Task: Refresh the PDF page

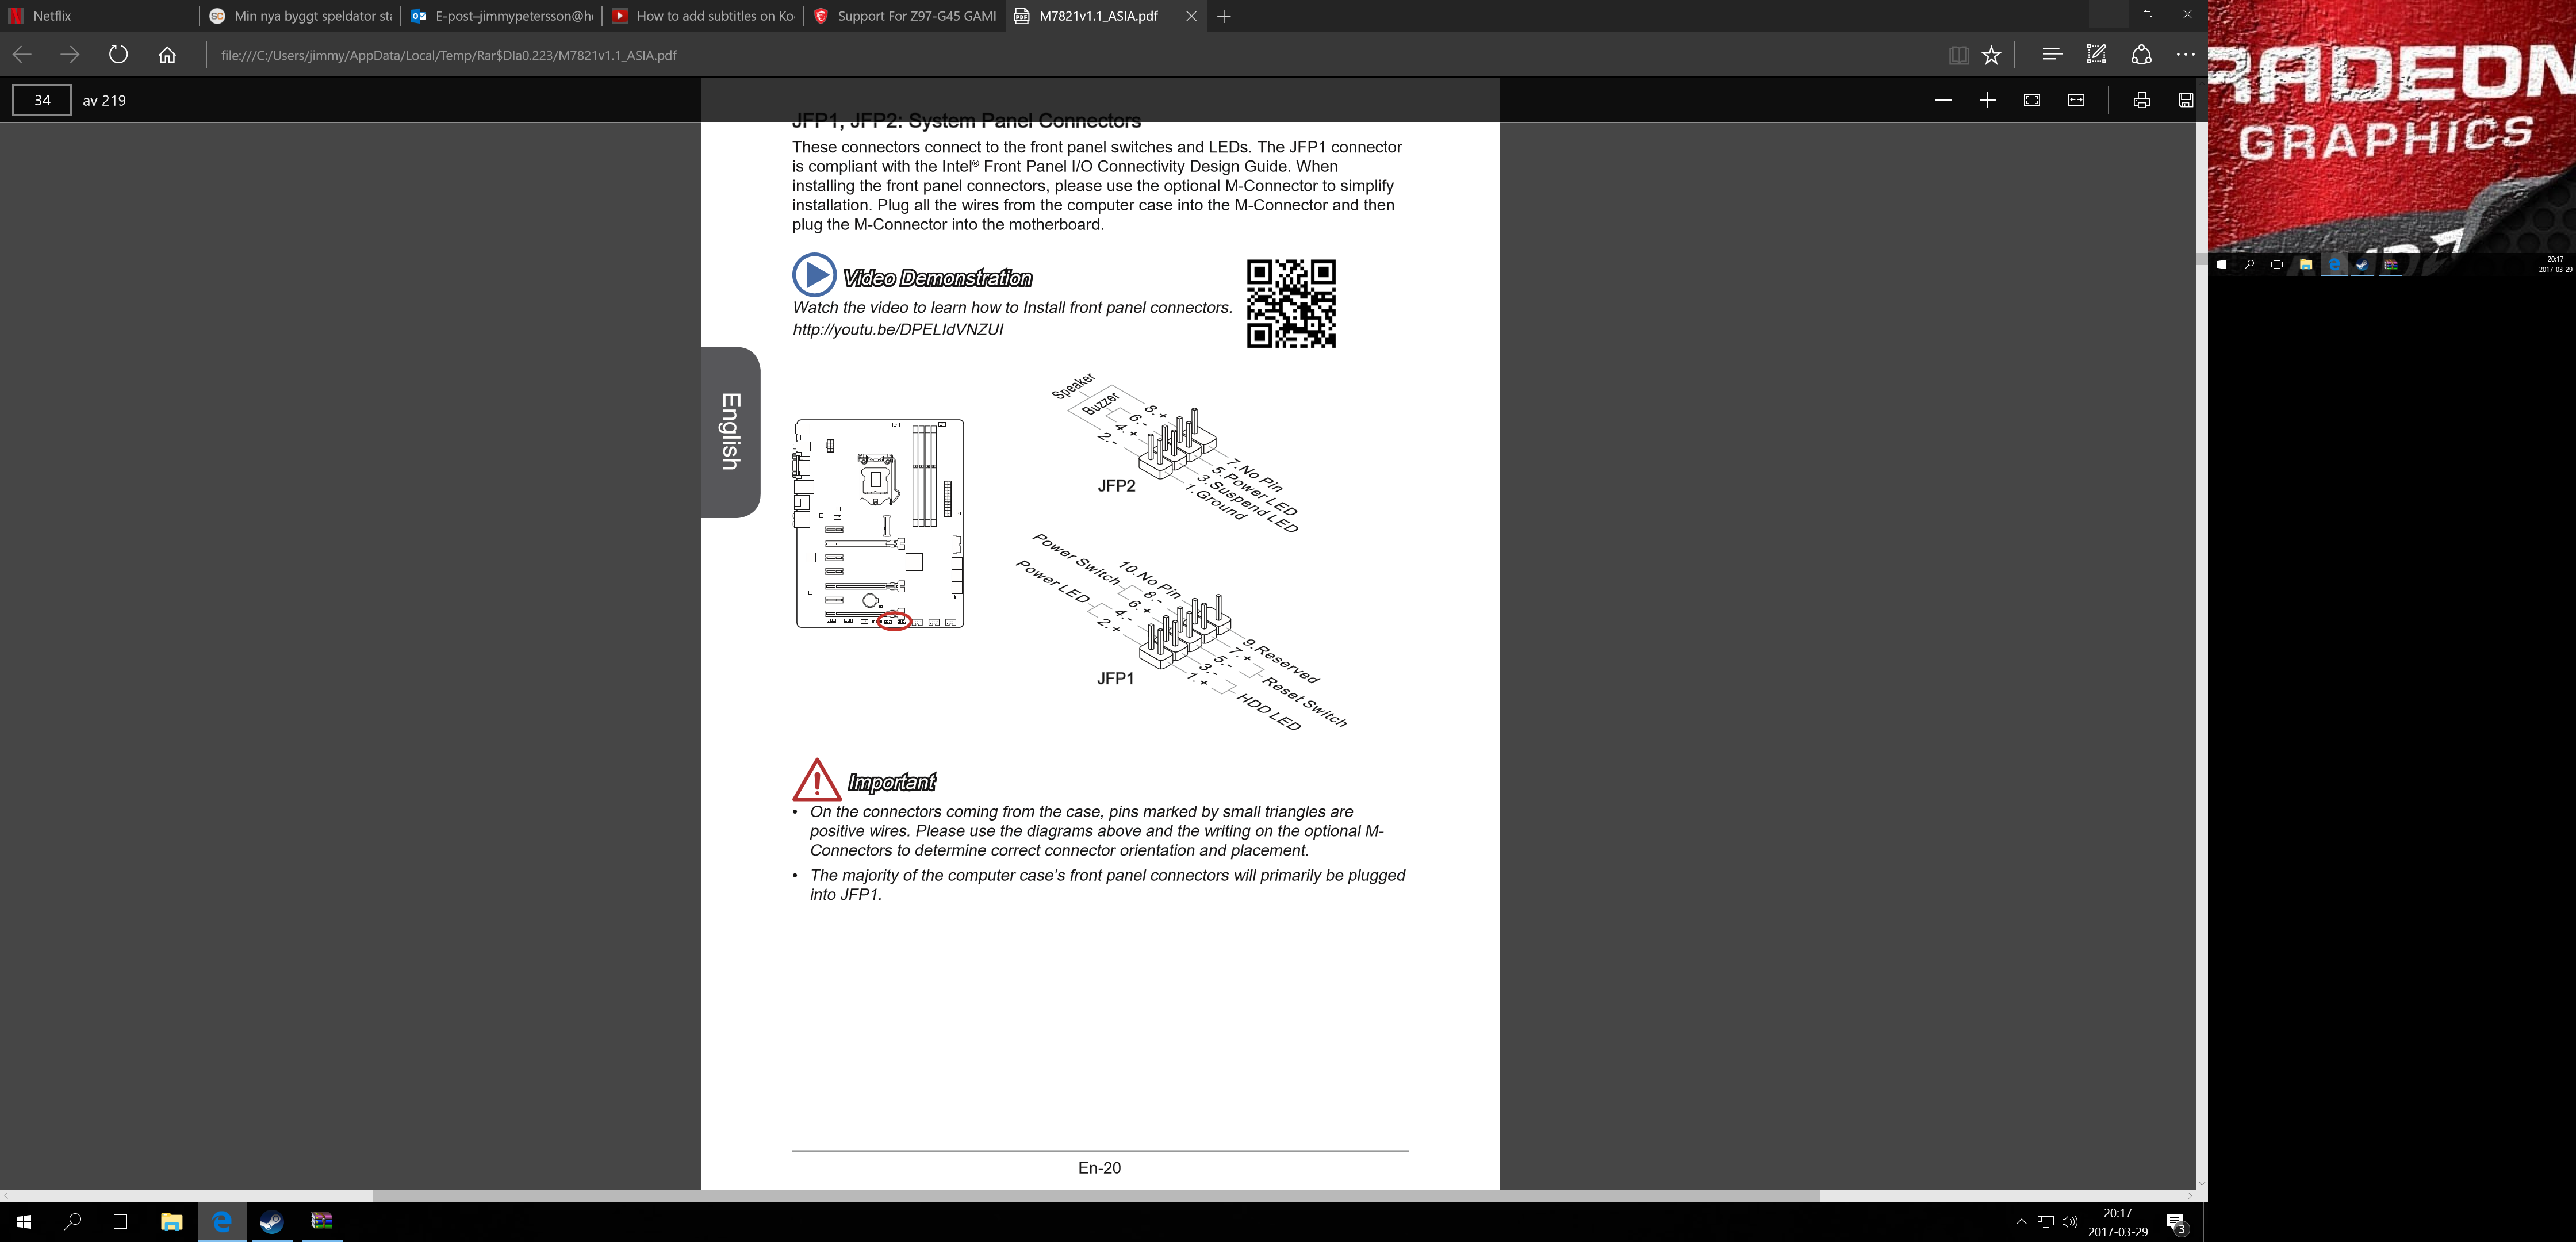Action: click(x=118, y=55)
